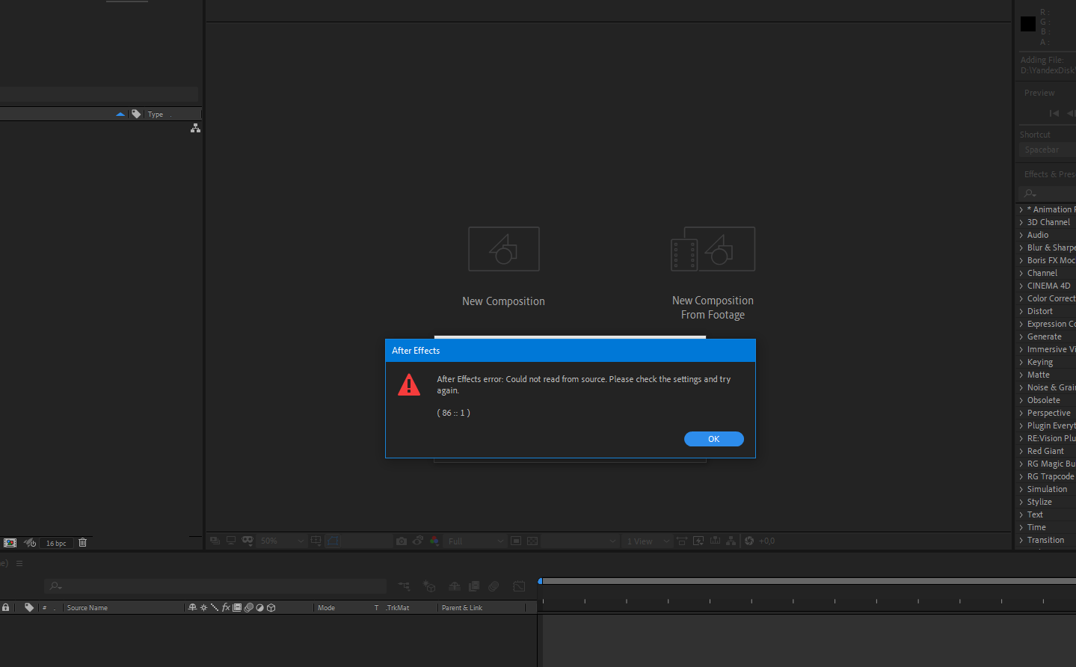Viewport: 1076px width, 667px height.
Task: Click the Parent & Link column header
Action: (x=462, y=608)
